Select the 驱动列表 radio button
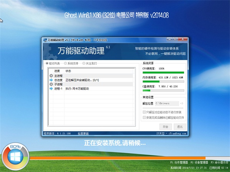 click(x=47, y=63)
